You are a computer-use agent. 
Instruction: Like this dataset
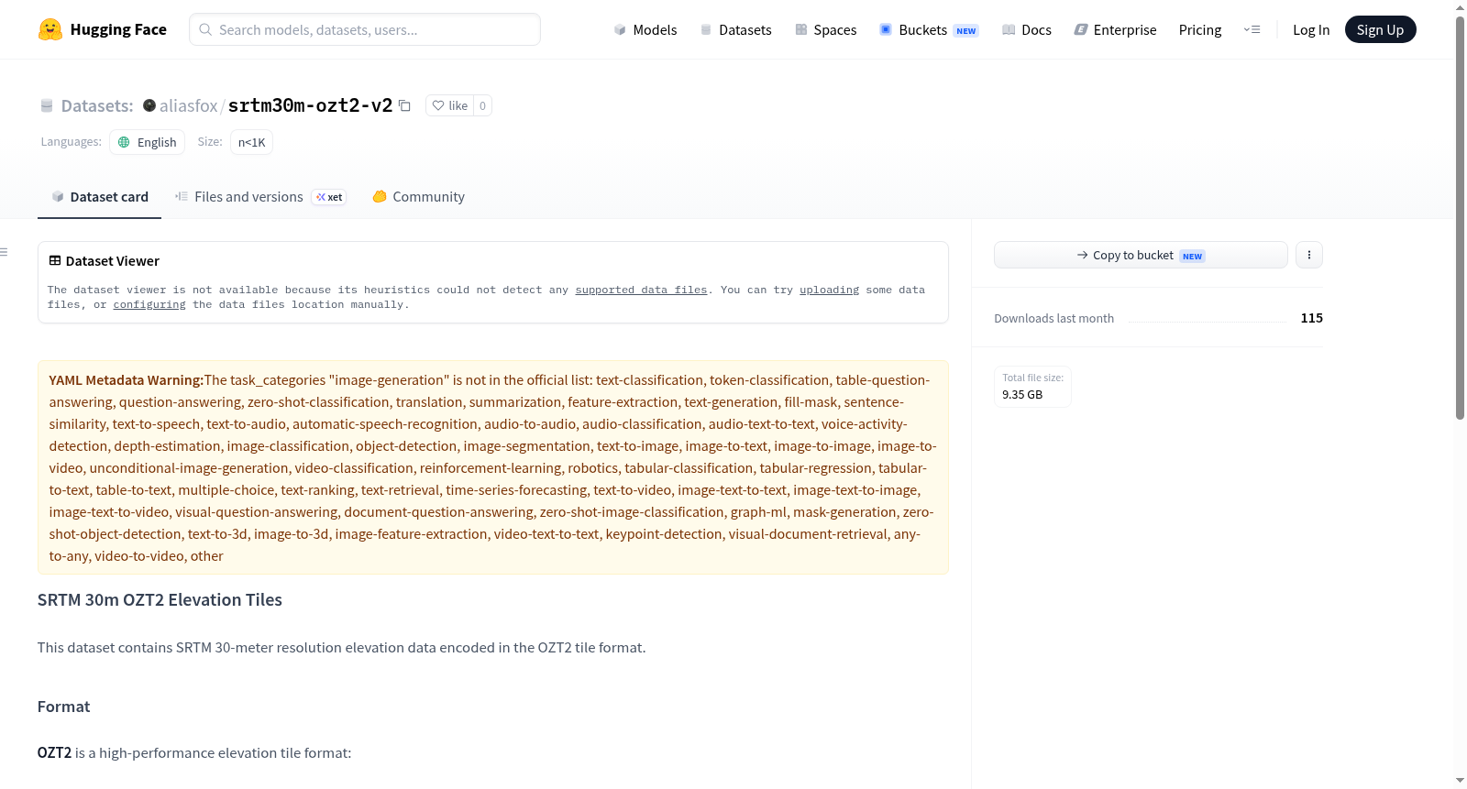click(x=450, y=105)
